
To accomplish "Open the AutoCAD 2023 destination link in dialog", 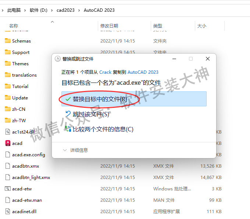I will click(x=143, y=72).
